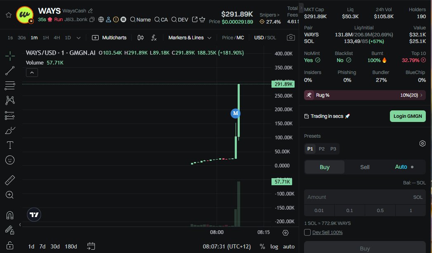Edit the WaysCash name with the pencil icon

90,11
